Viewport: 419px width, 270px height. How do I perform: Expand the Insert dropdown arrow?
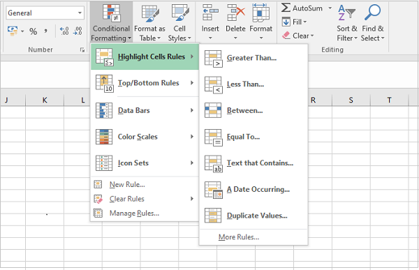click(x=210, y=38)
